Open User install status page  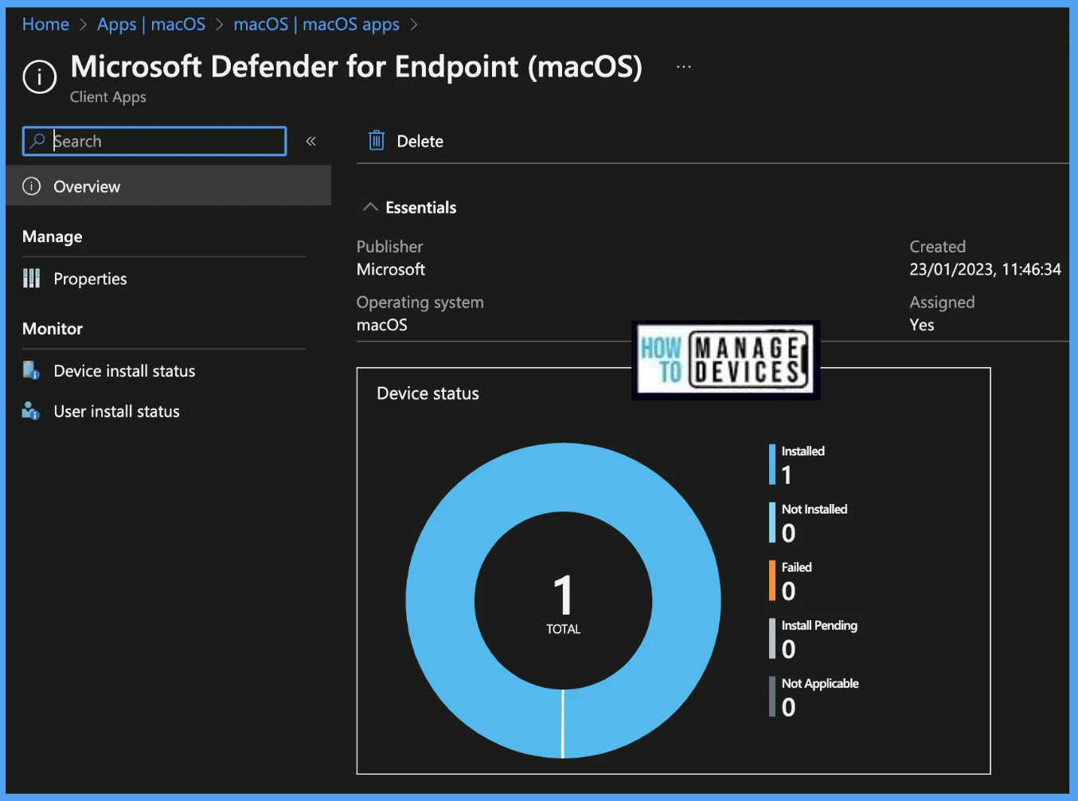tap(116, 412)
